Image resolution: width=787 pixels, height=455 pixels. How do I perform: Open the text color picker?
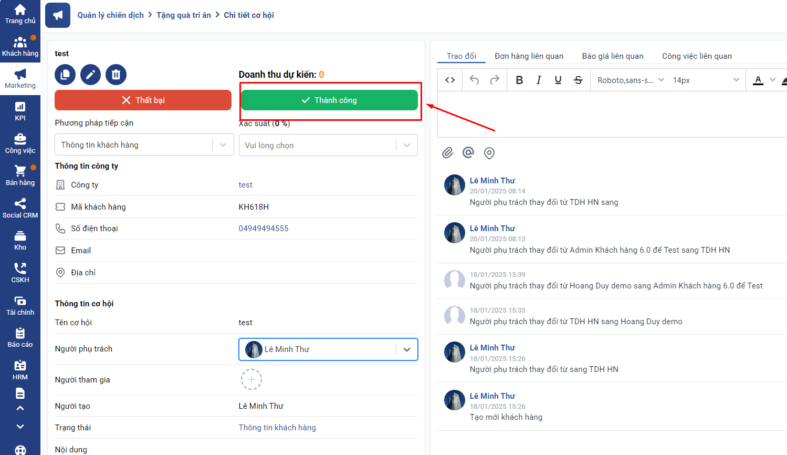[x=758, y=80]
